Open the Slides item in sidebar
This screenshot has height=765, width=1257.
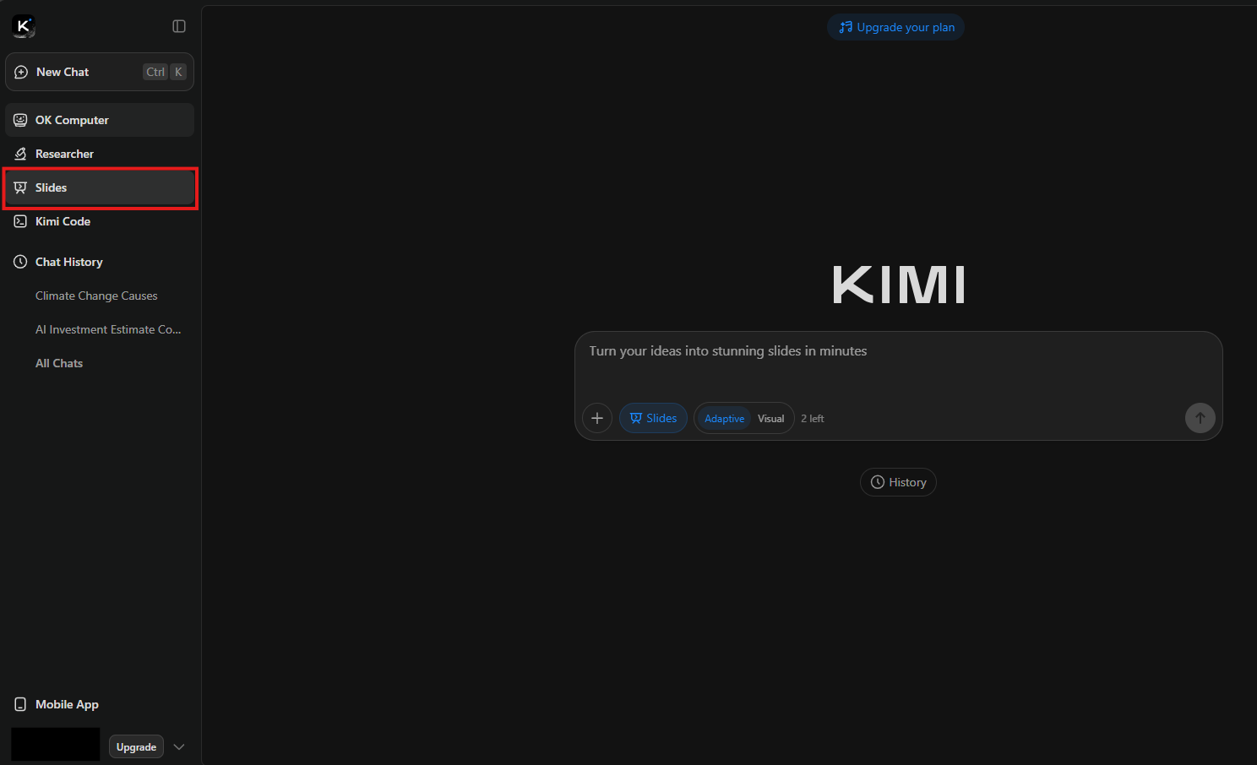[x=51, y=187]
